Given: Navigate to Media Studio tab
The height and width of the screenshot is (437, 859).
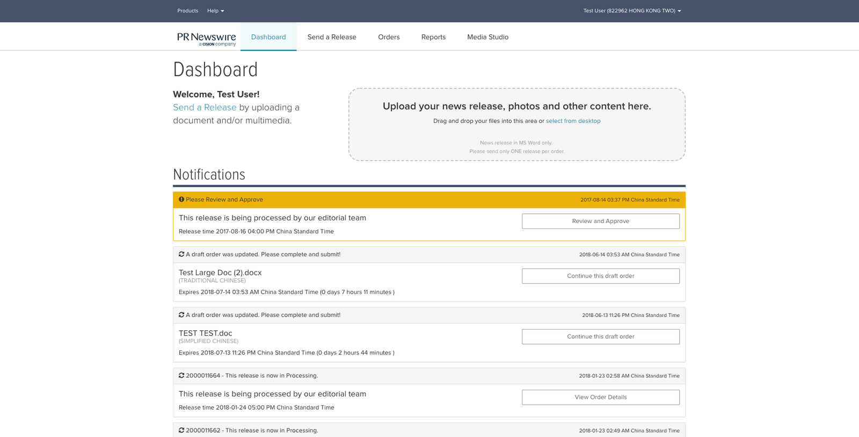Looking at the screenshot, I should (x=487, y=37).
